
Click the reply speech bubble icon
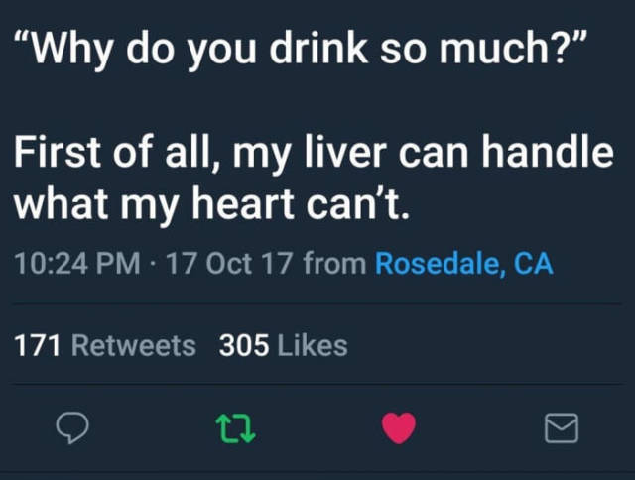[x=71, y=427]
